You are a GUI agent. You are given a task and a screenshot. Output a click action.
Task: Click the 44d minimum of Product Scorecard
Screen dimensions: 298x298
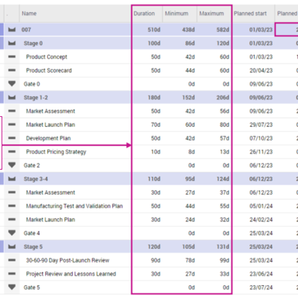pyautogui.click(x=190, y=71)
